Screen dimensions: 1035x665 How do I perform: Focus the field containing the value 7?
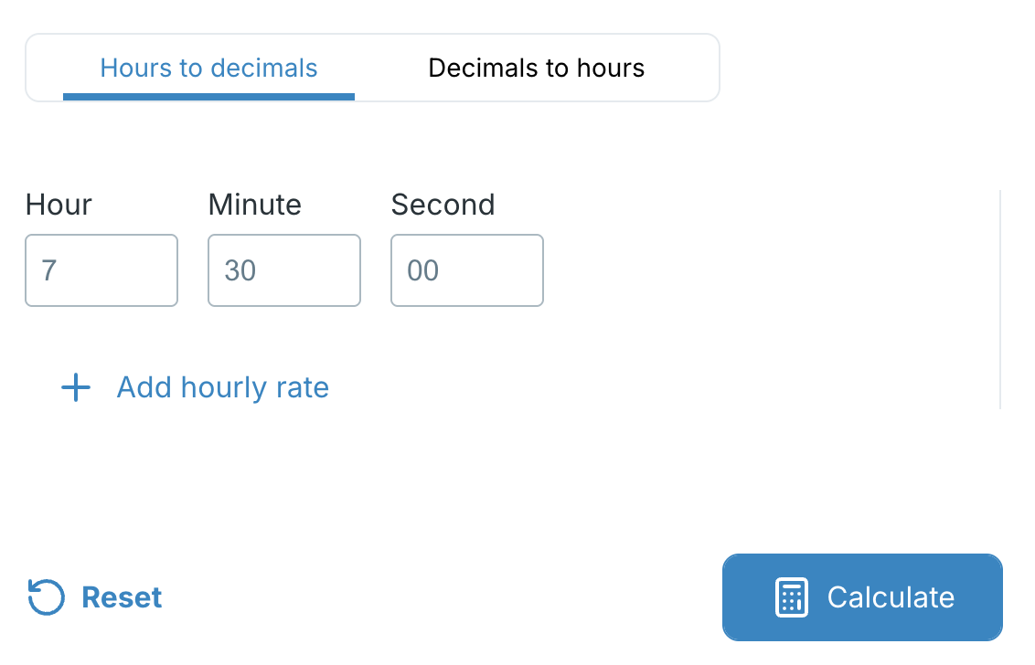[101, 270]
